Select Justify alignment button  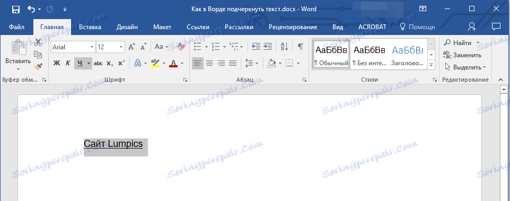click(233, 64)
